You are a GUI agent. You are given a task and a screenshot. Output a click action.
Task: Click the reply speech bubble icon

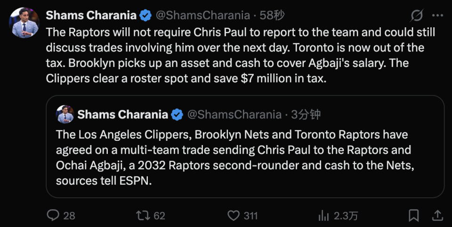(54, 216)
